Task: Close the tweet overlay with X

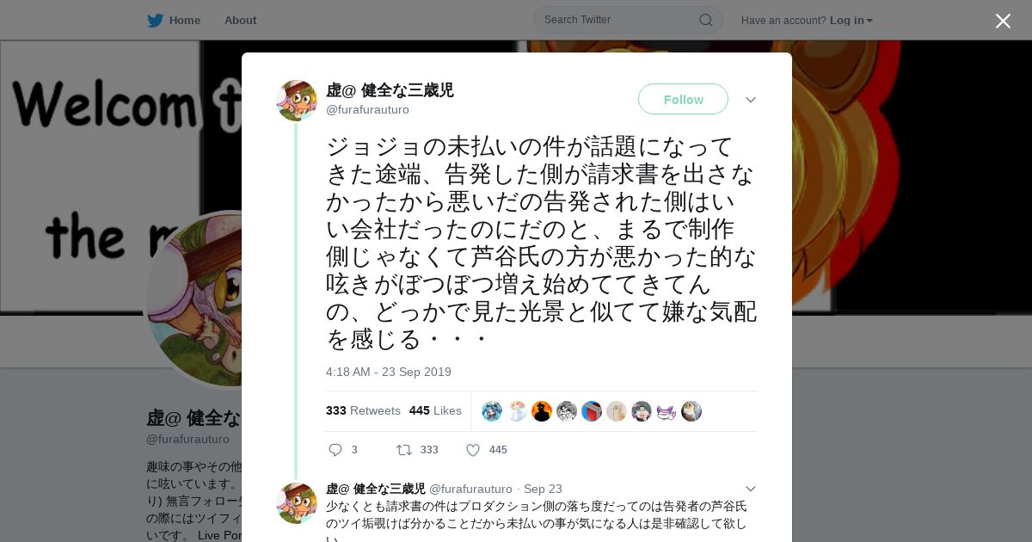Action: point(1003,21)
